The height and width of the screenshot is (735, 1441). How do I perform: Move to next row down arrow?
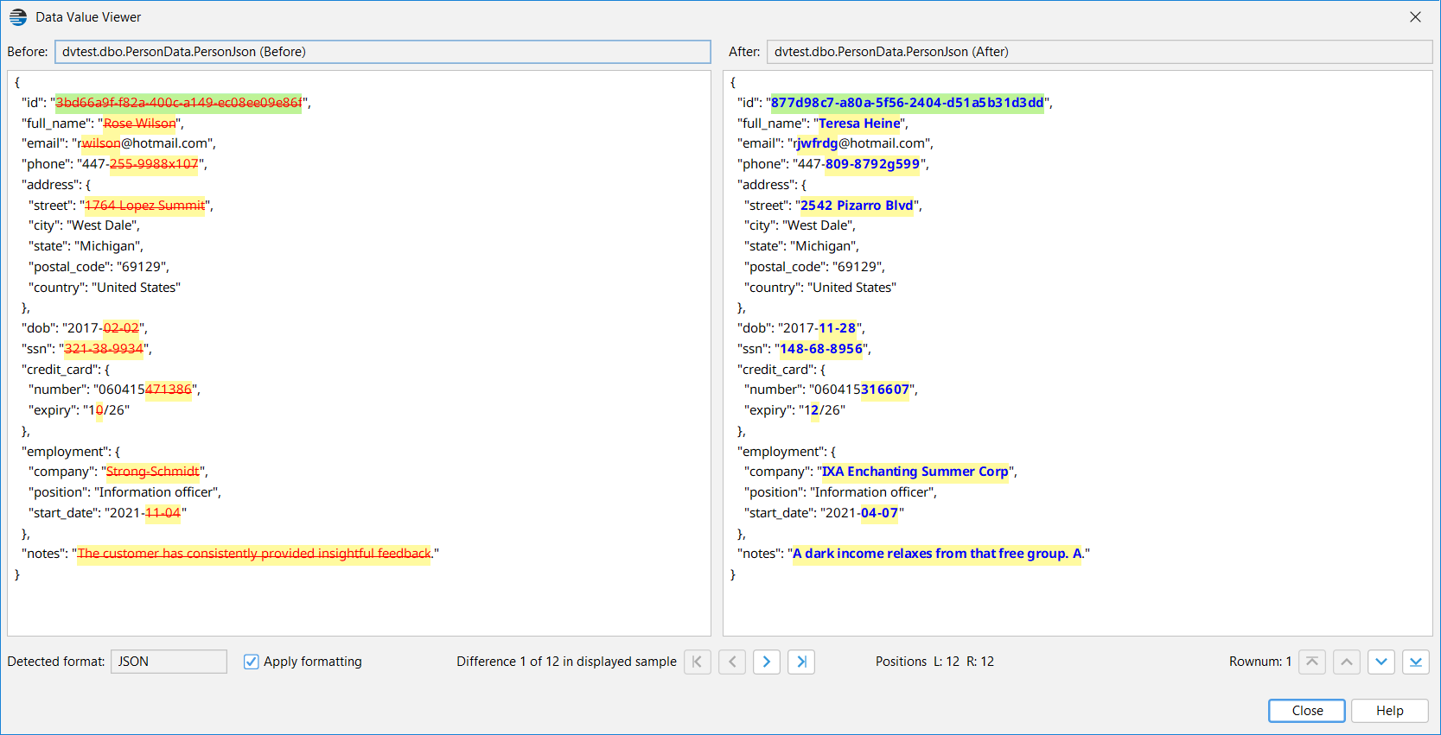pyautogui.click(x=1381, y=662)
